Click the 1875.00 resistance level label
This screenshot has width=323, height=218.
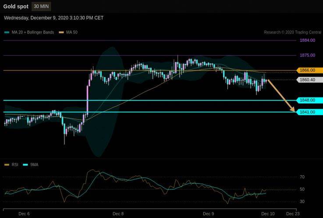coord(307,55)
